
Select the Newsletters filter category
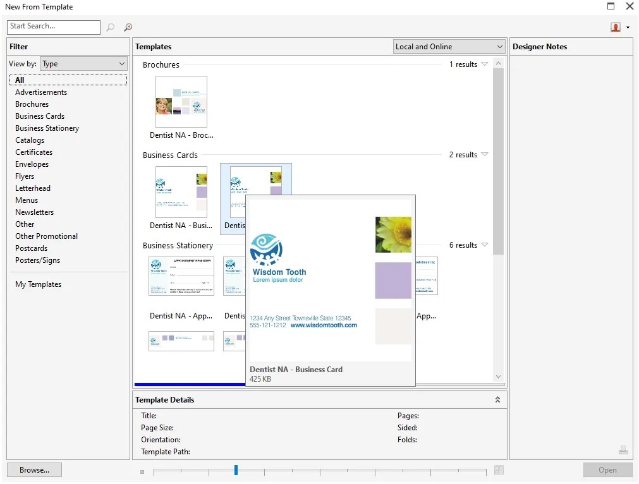tap(35, 212)
